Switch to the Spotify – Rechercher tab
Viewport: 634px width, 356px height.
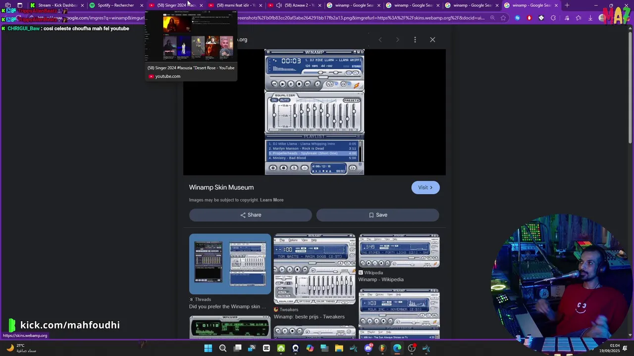(x=115, y=5)
